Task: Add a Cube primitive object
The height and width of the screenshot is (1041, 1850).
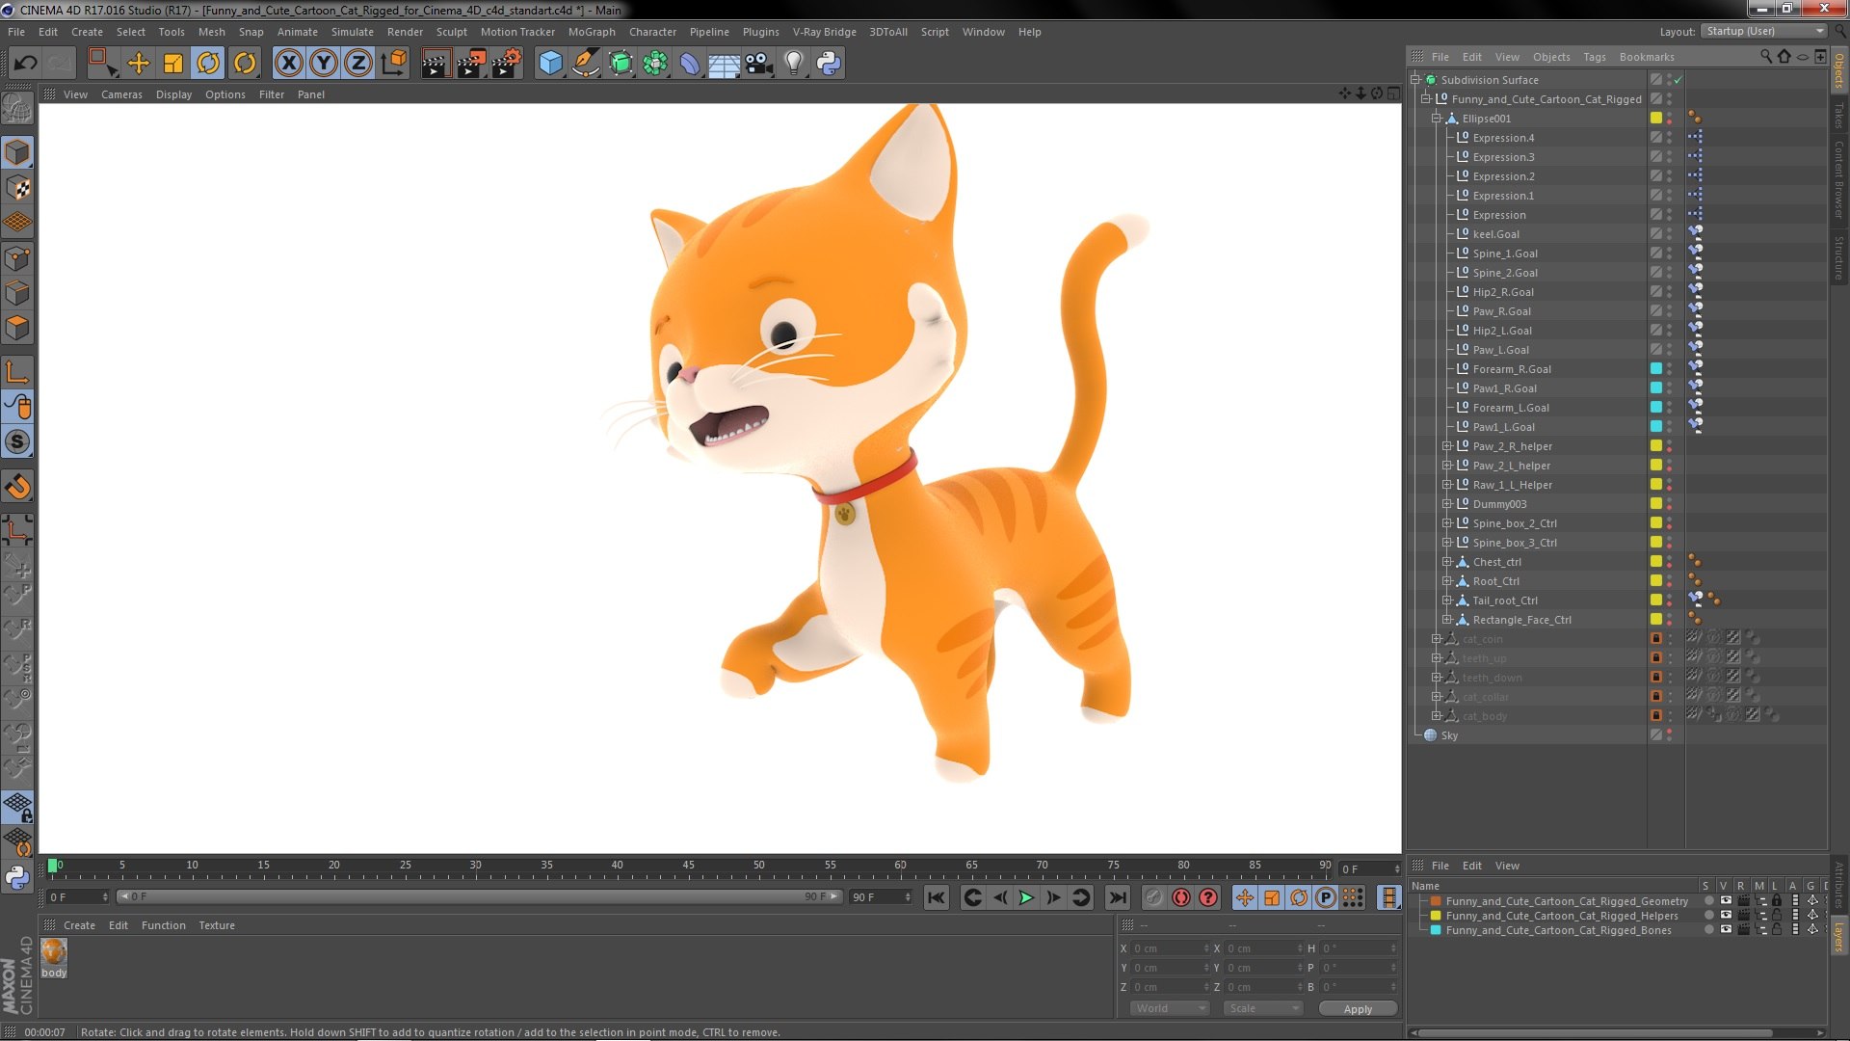Action: (x=551, y=64)
